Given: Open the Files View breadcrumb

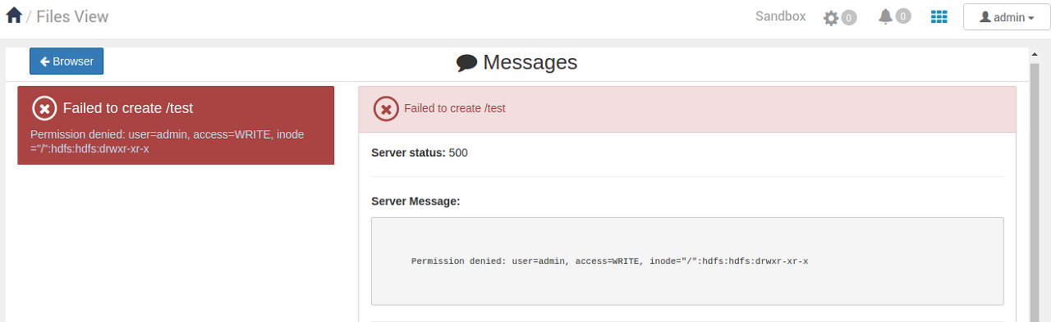Looking at the screenshot, I should tap(72, 16).
